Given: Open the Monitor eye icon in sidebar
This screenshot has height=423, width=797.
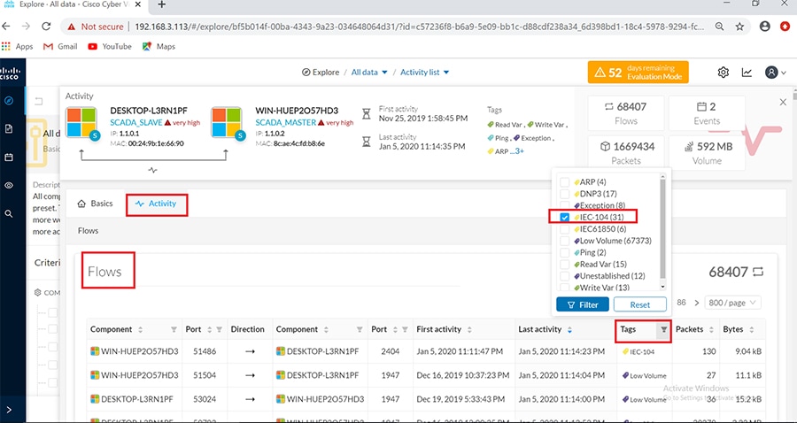Looking at the screenshot, I should pyautogui.click(x=9, y=185).
